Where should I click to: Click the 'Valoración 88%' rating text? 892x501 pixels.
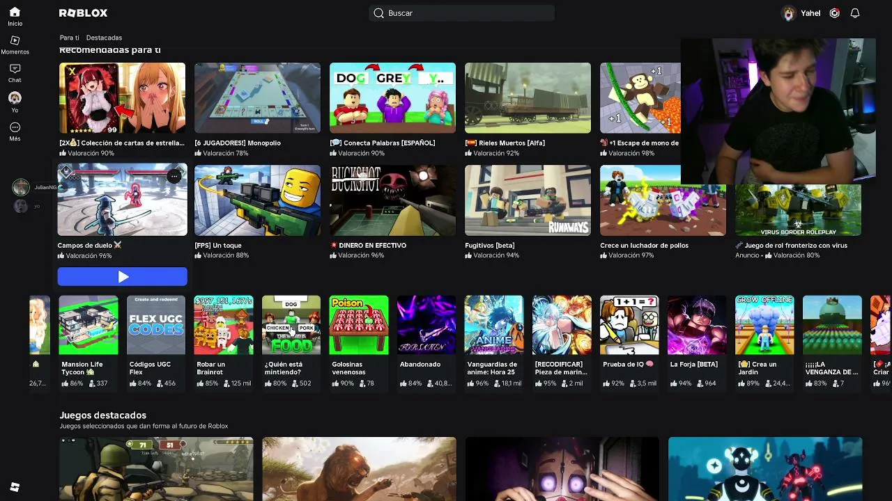tap(226, 255)
